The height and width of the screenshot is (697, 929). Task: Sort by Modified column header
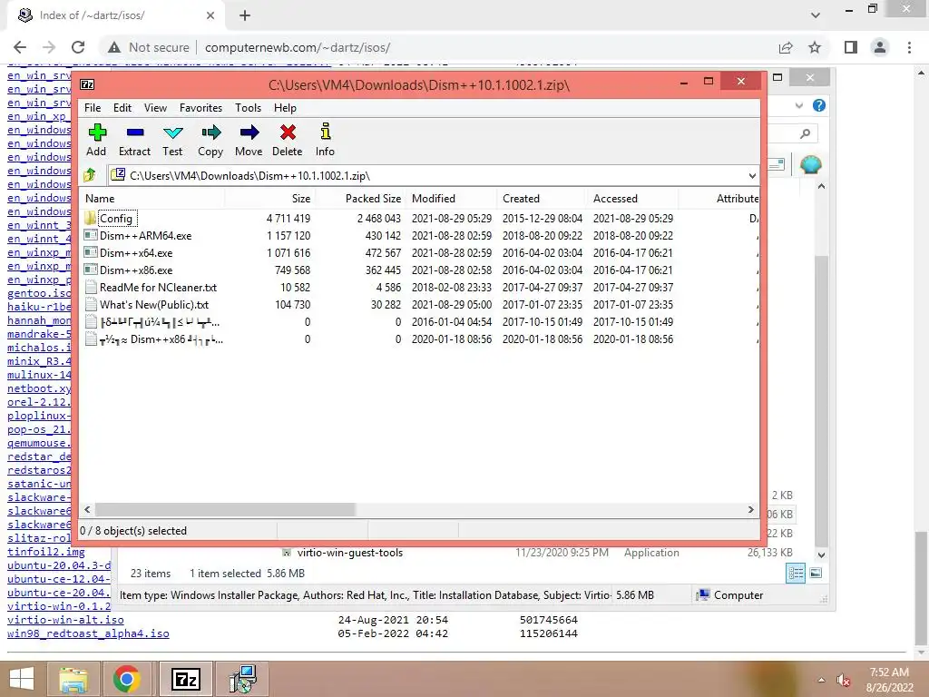(x=452, y=199)
